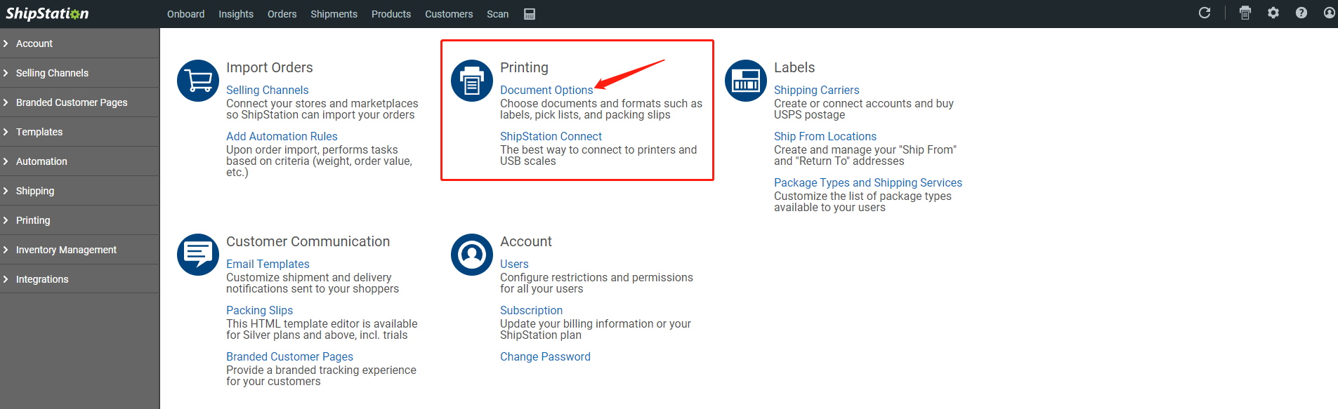
Task: Click the help question mark icon
Action: click(x=1301, y=13)
